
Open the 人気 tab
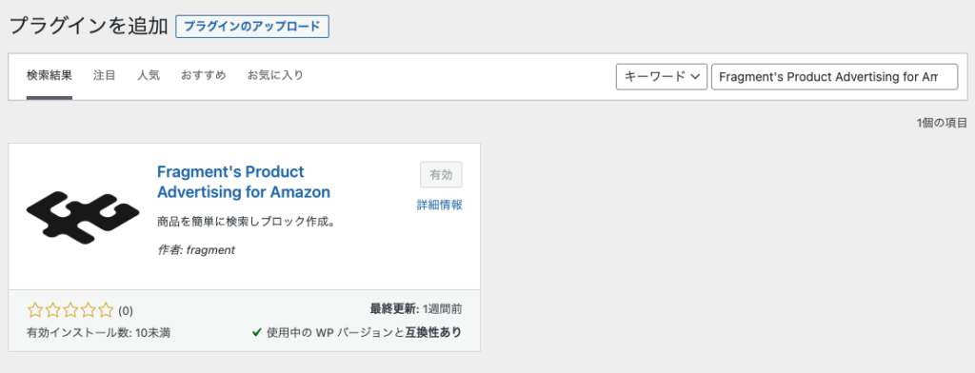pos(149,76)
